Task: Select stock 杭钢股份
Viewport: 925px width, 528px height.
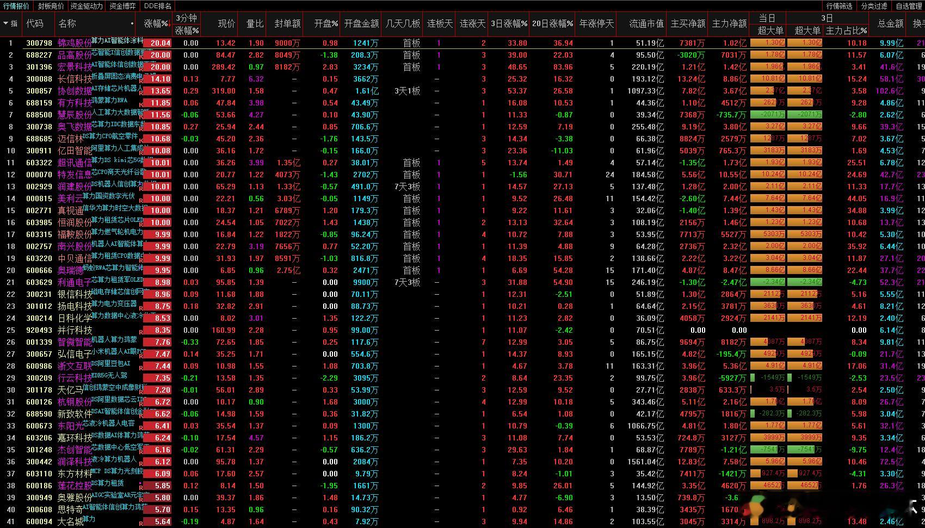Action: [x=75, y=402]
